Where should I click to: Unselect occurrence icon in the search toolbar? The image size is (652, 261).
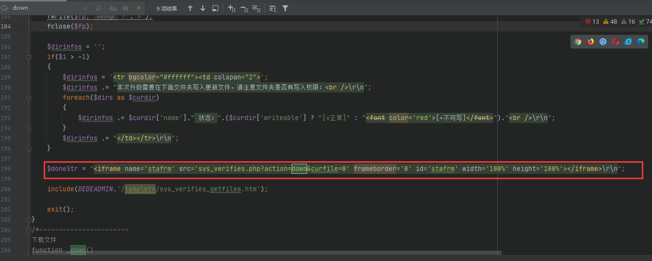point(244,8)
